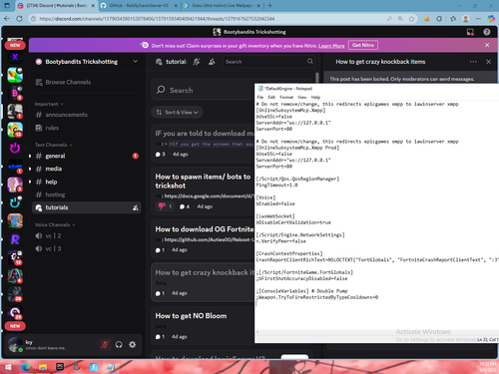
Task: Switch to the Goku Ultra Instinct Live Wallpaper tab
Action: pyautogui.click(x=223, y=6)
